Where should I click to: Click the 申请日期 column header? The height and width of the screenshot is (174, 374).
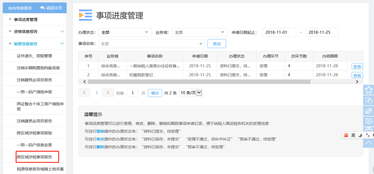[x=200, y=56]
